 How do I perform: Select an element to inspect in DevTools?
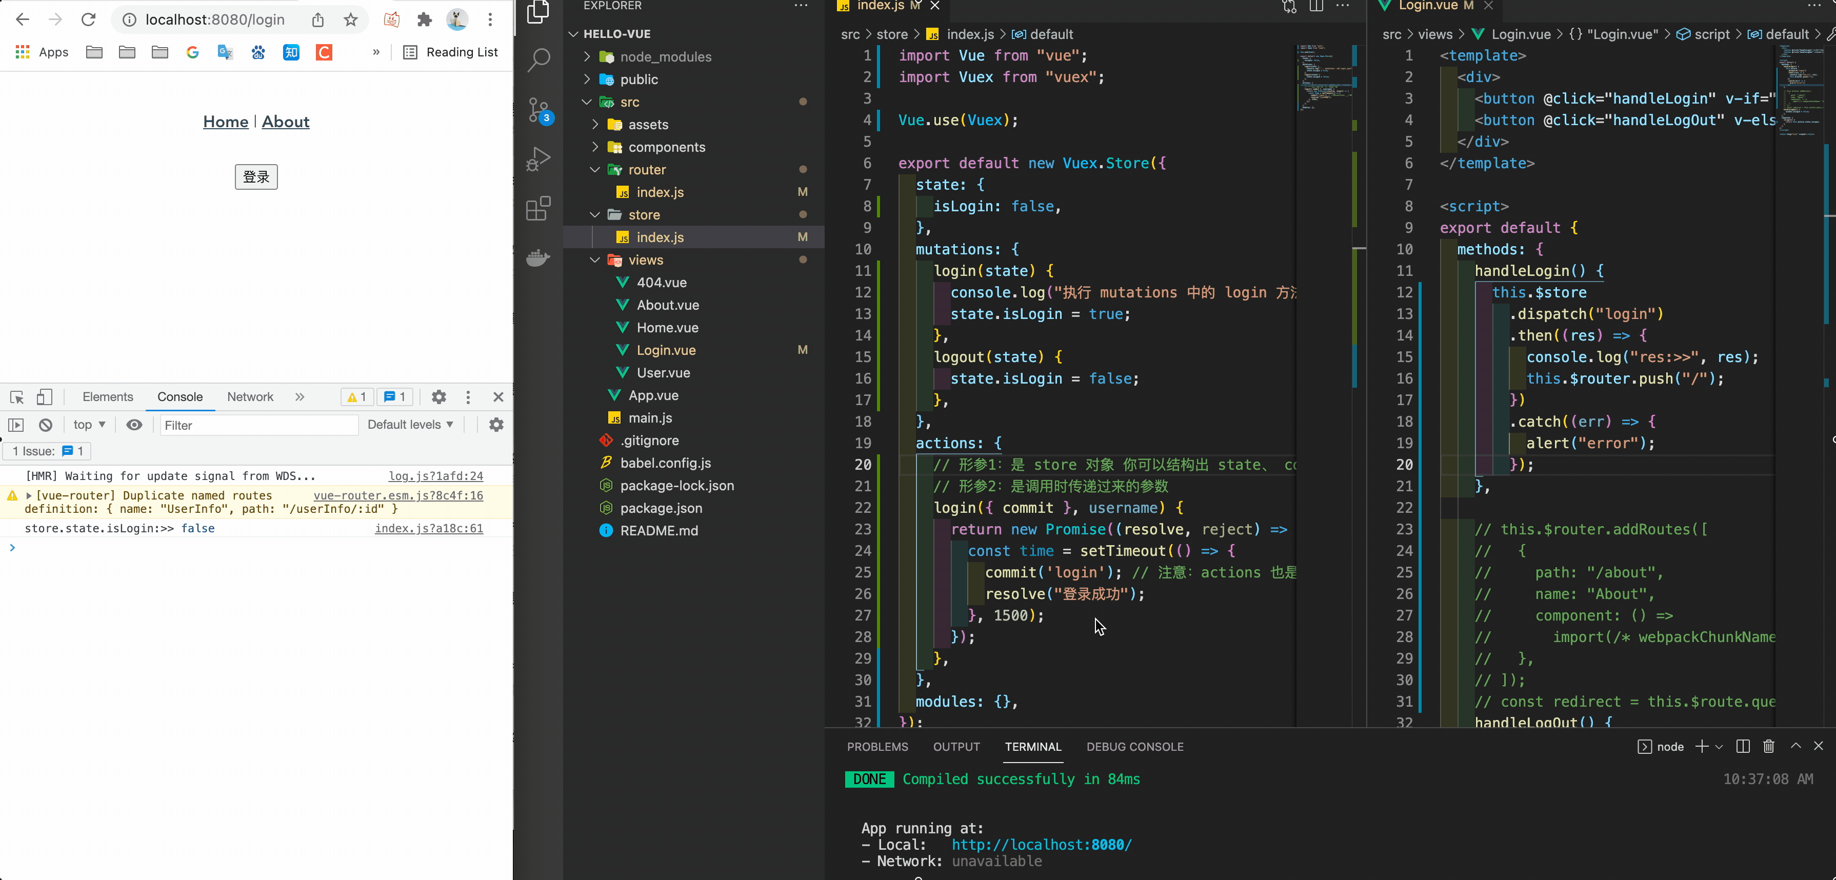point(17,397)
